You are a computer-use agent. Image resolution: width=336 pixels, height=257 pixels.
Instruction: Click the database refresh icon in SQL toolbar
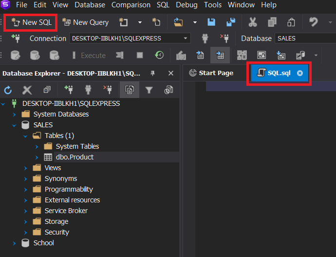[x=35, y=55]
